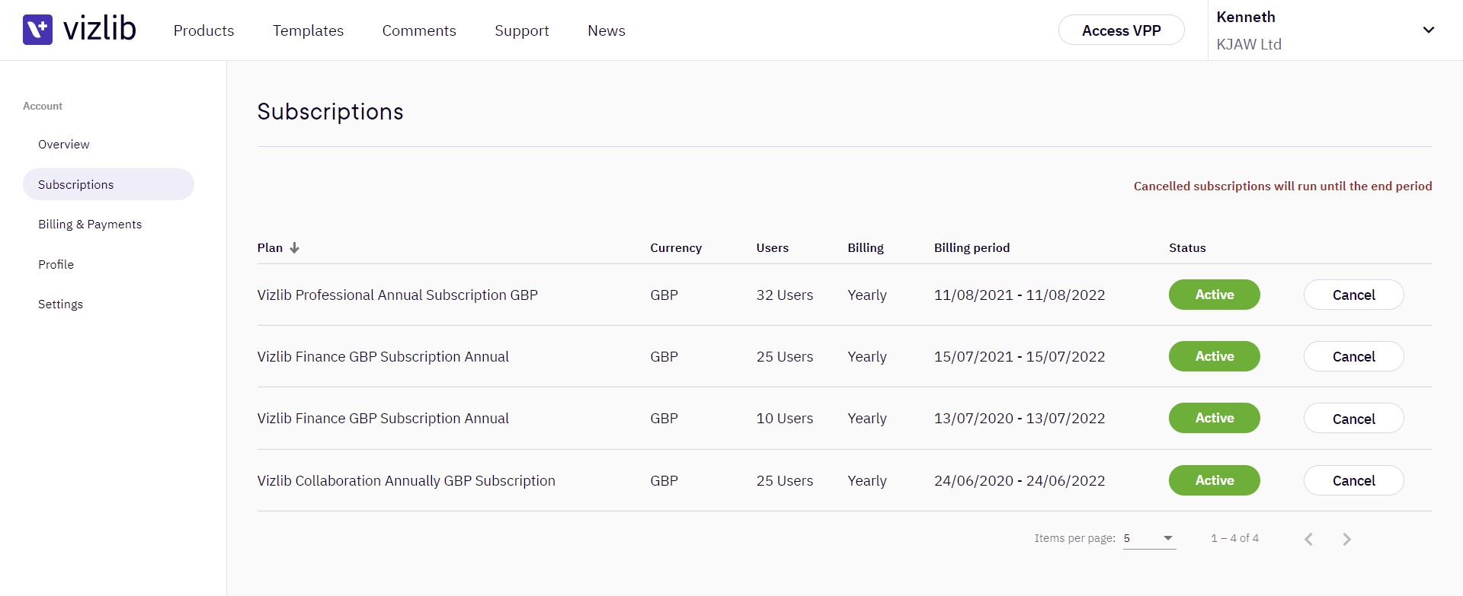1463x596 pixels.
Task: Click Active status for Professional Annual plan
Action: point(1215,295)
